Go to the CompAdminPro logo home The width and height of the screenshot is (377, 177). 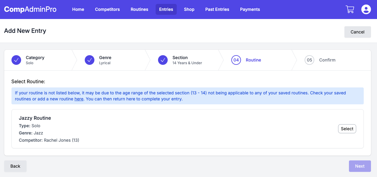[30, 9]
